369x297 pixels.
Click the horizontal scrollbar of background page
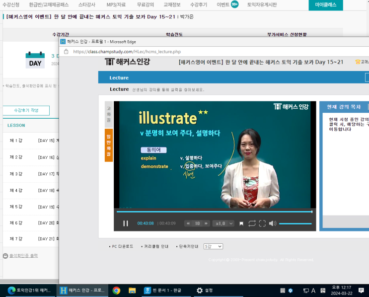pos(29,282)
